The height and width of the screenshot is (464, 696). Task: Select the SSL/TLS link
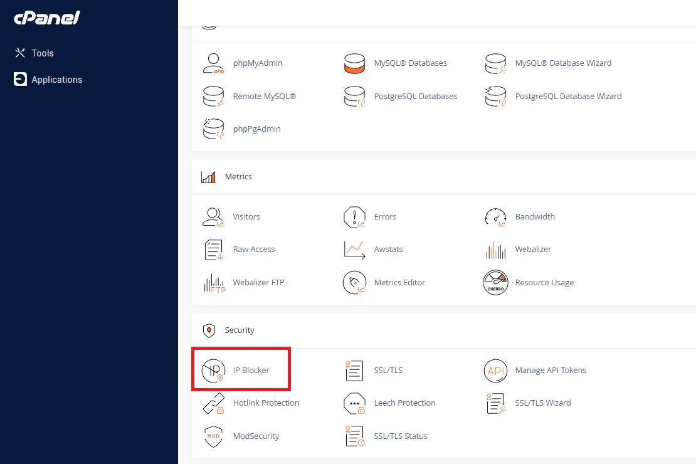388,371
